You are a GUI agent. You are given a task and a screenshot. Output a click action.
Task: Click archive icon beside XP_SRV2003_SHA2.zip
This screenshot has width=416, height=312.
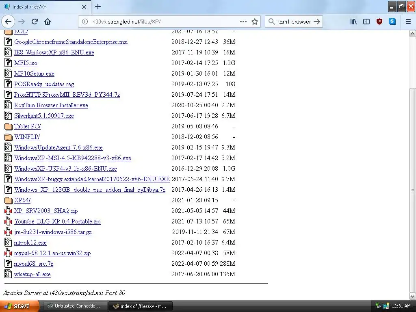8,211
